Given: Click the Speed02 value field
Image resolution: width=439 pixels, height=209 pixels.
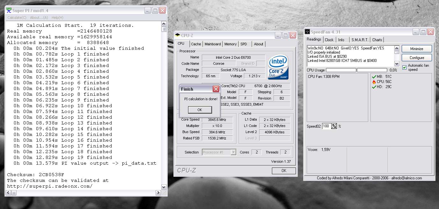Looking at the screenshot, I should (x=326, y=126).
